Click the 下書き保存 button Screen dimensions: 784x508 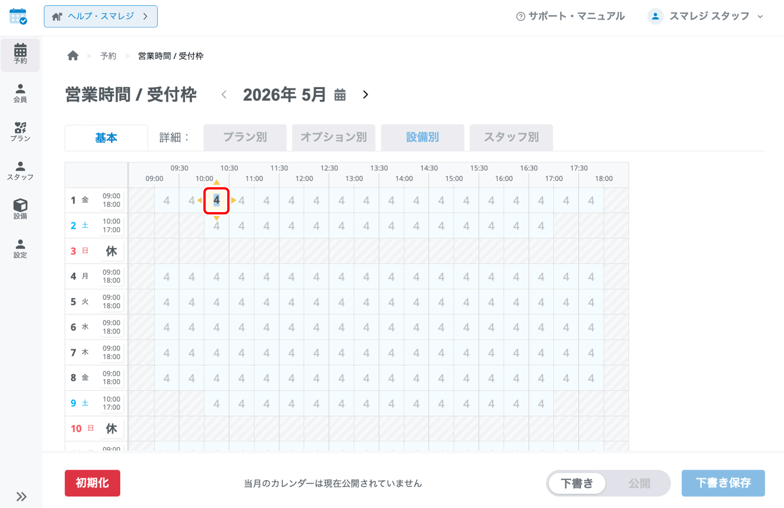[723, 483]
